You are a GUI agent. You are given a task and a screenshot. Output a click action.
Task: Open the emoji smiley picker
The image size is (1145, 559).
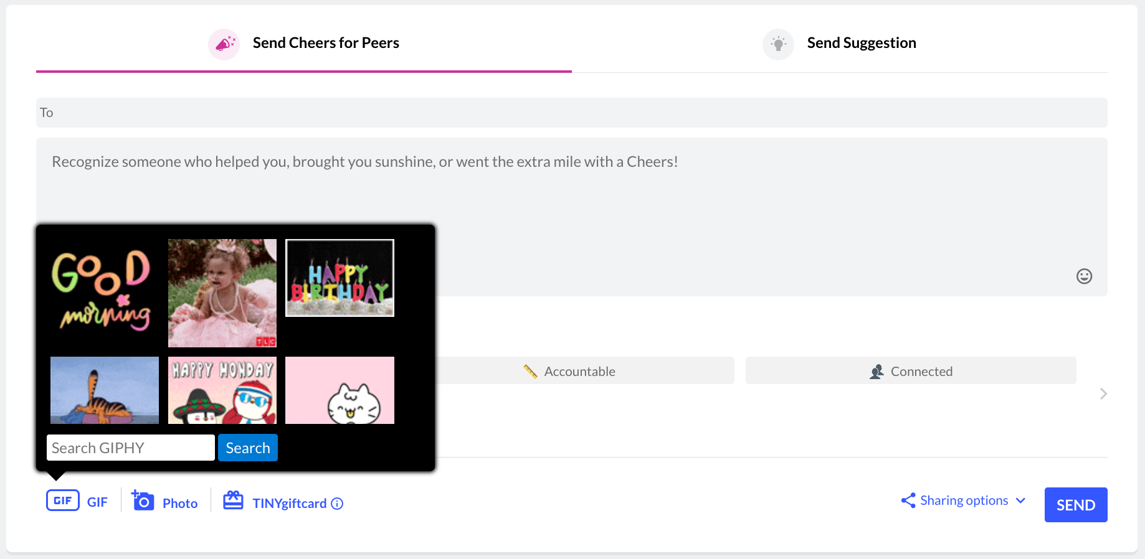point(1084,276)
